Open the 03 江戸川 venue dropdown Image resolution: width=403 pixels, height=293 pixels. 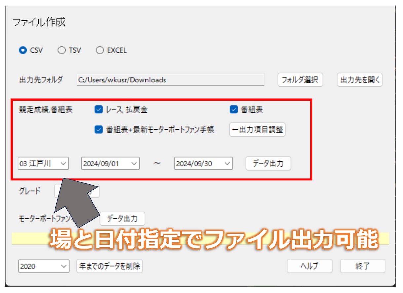[43, 163]
